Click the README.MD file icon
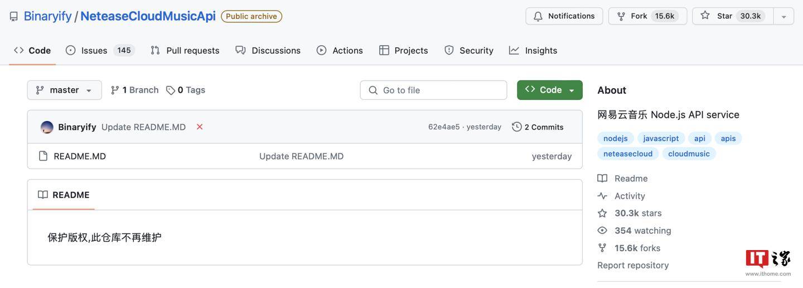The height and width of the screenshot is (288, 803). (x=43, y=156)
